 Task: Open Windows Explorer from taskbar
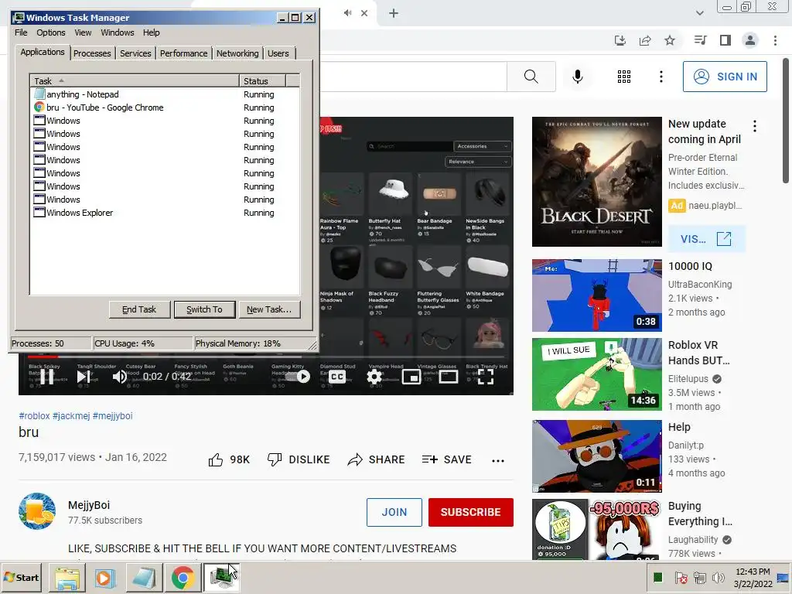tap(67, 577)
